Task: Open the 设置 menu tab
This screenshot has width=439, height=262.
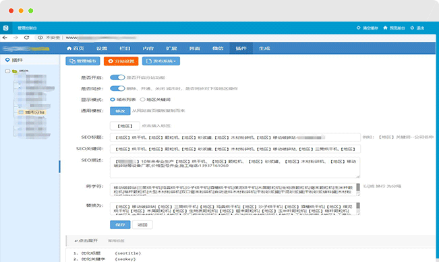Action: point(102,48)
